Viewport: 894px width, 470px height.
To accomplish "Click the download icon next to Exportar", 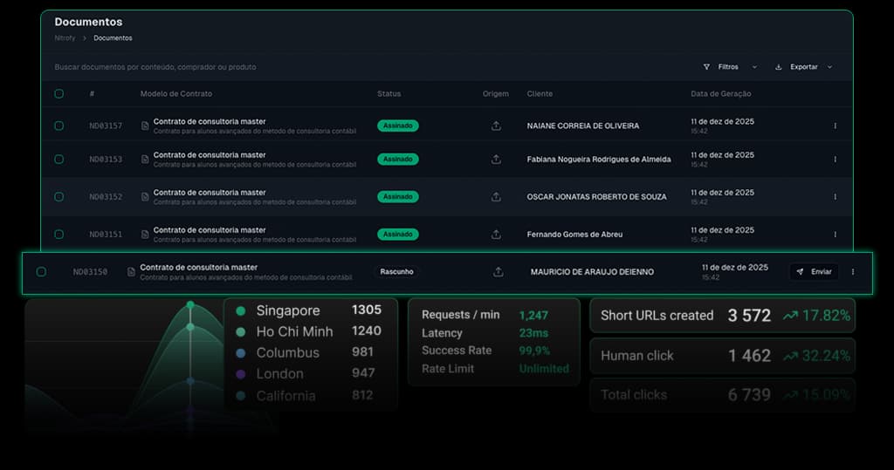I will point(778,67).
